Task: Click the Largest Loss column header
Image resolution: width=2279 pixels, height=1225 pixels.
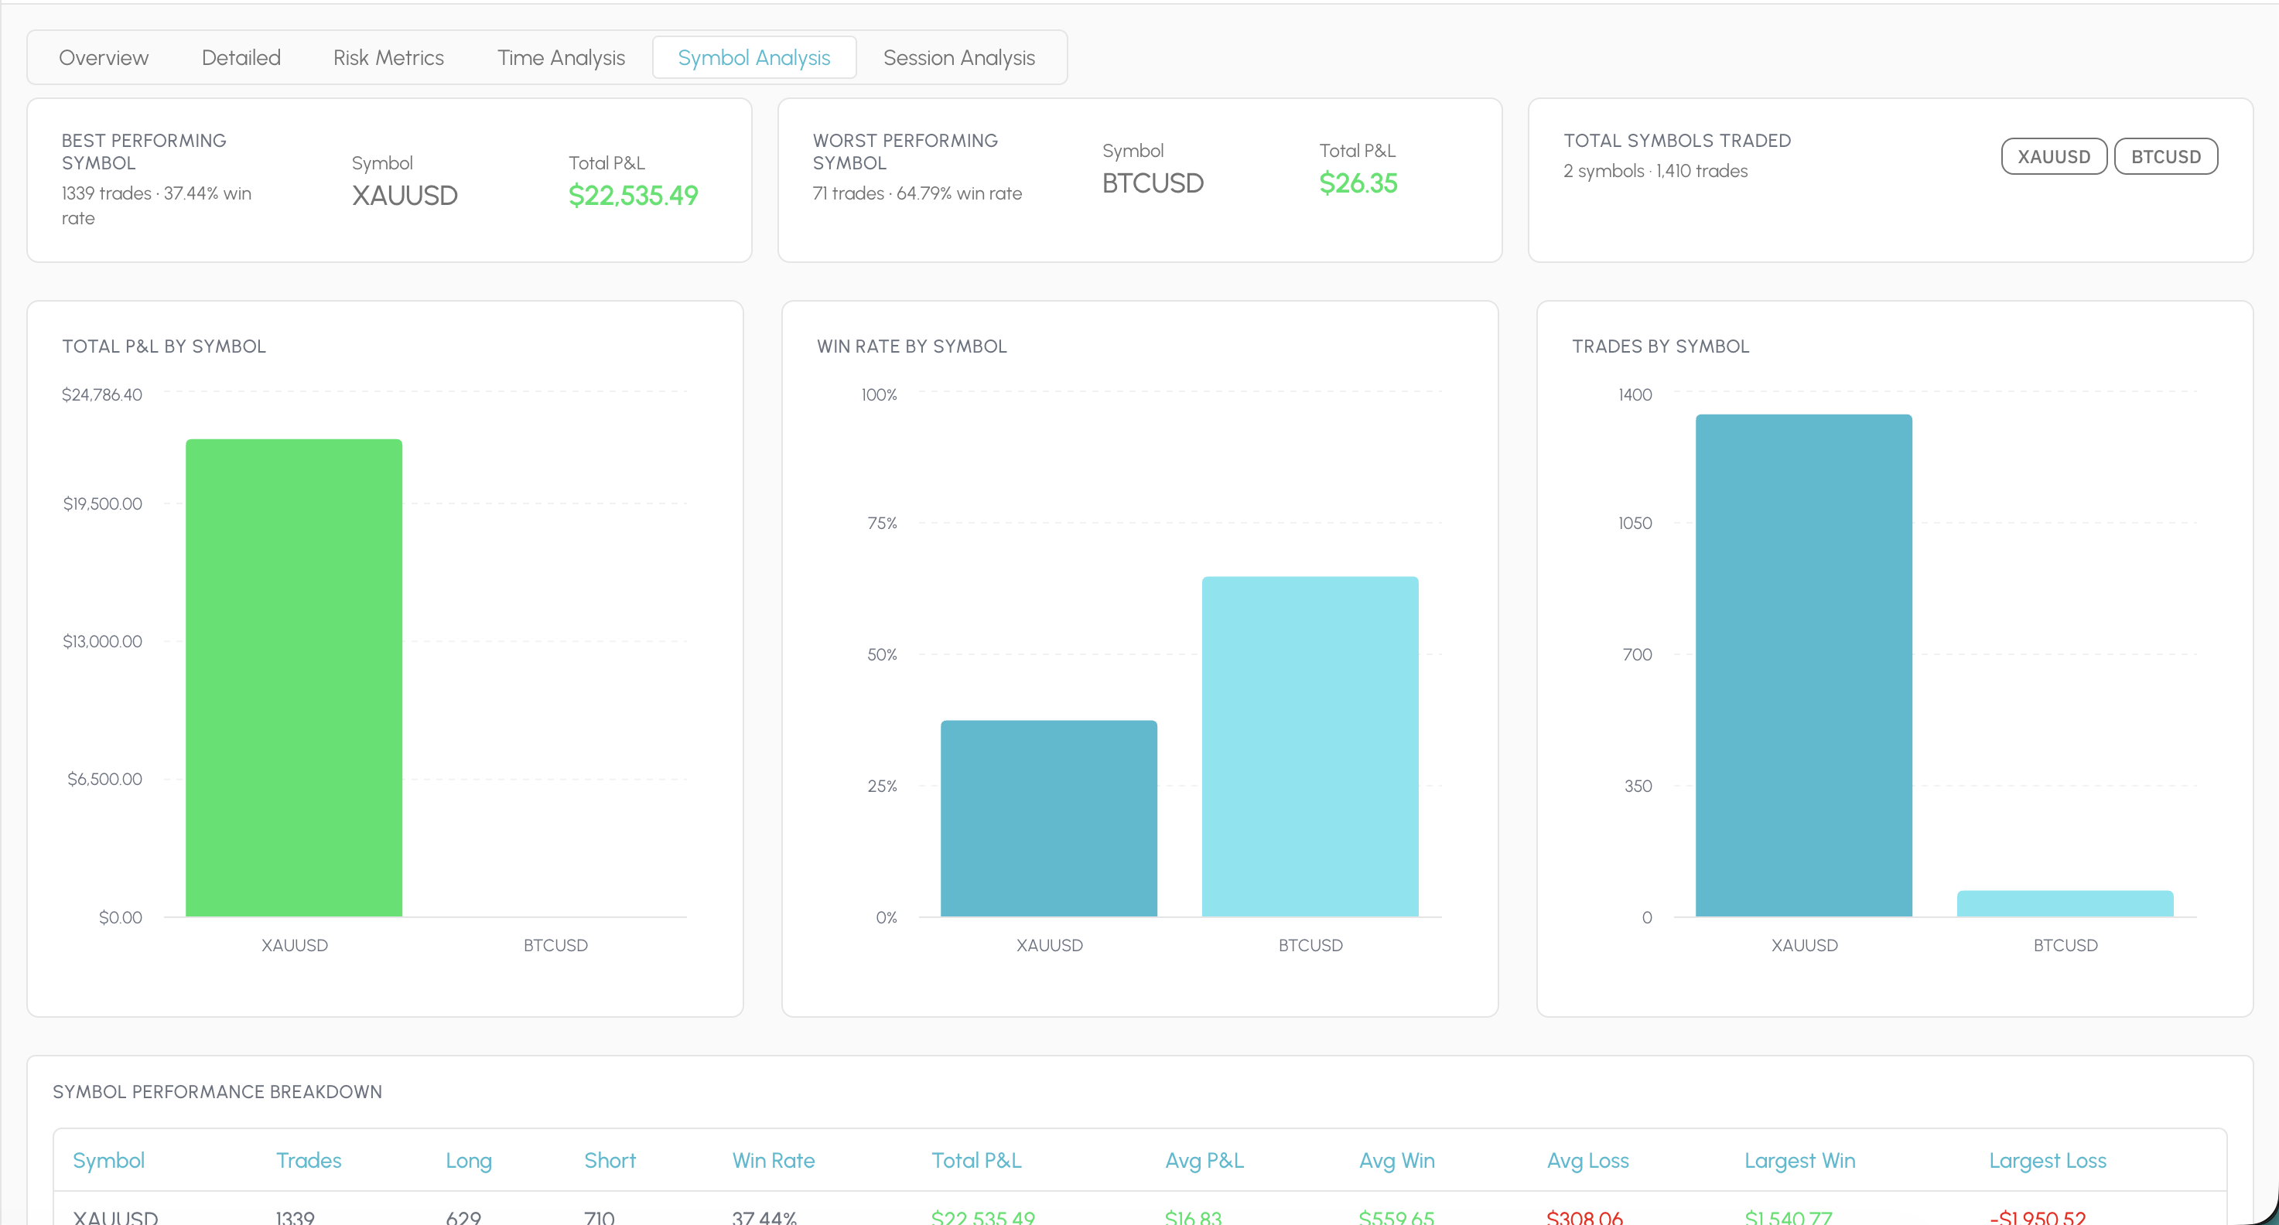Action: coord(2047,1161)
